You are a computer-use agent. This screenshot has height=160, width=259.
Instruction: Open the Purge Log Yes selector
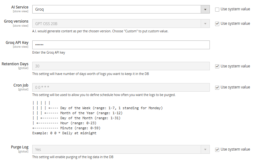pyautogui.click(x=117, y=150)
